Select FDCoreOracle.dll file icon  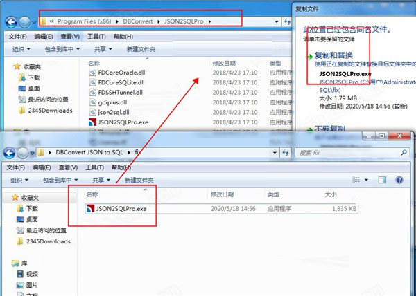(93, 73)
